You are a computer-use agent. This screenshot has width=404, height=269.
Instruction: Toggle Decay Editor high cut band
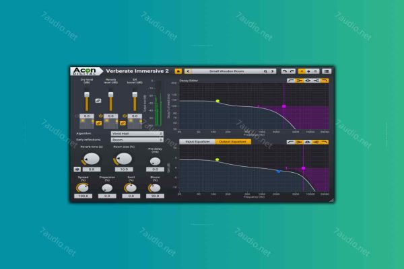325,81
